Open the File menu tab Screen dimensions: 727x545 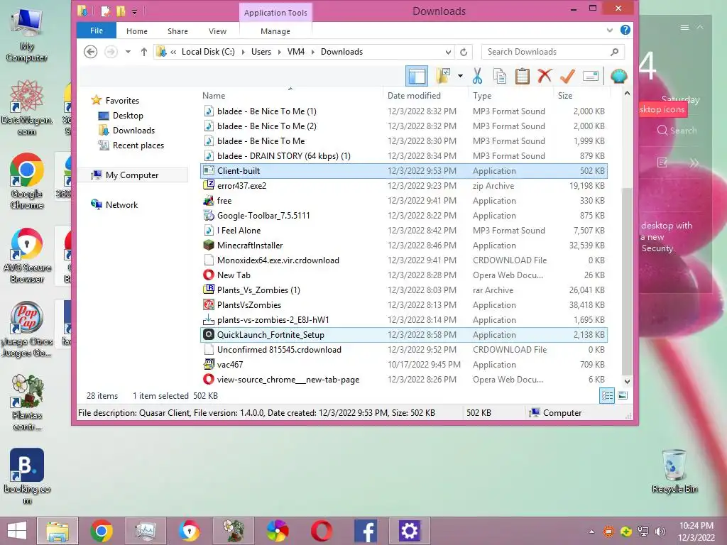[97, 31]
